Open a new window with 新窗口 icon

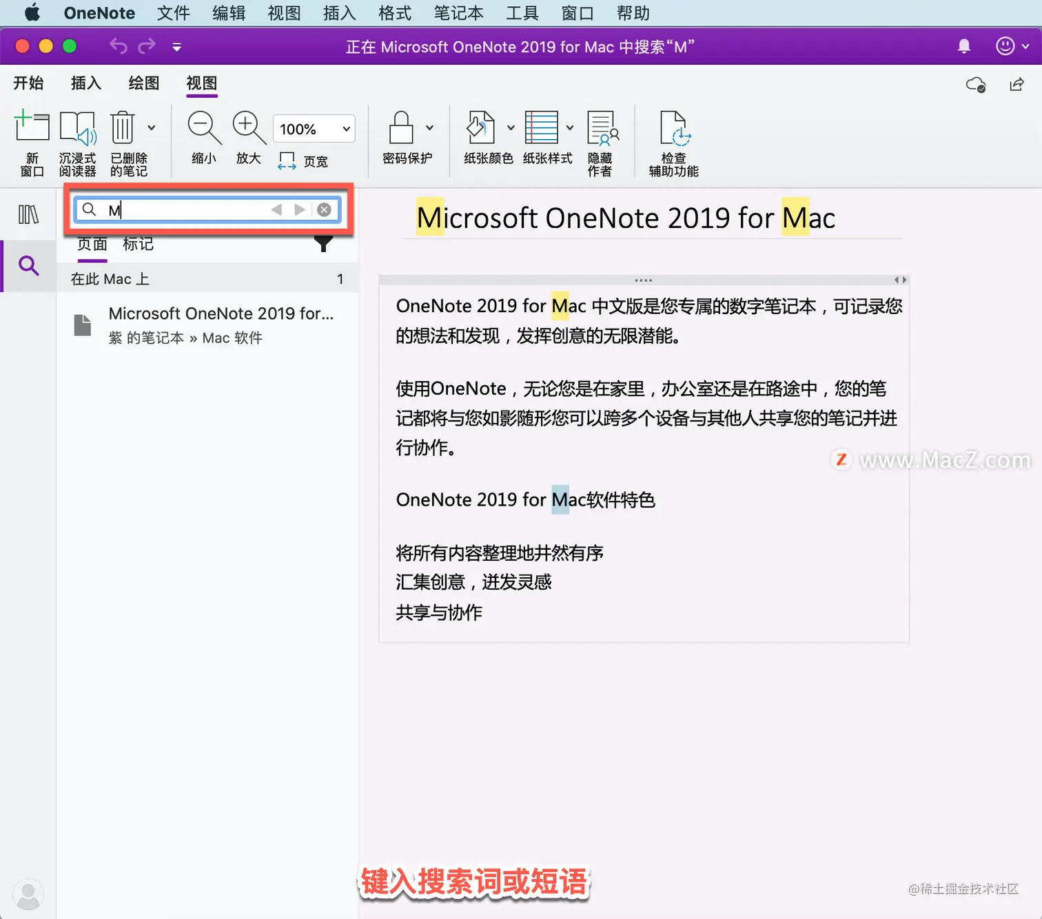point(32,143)
